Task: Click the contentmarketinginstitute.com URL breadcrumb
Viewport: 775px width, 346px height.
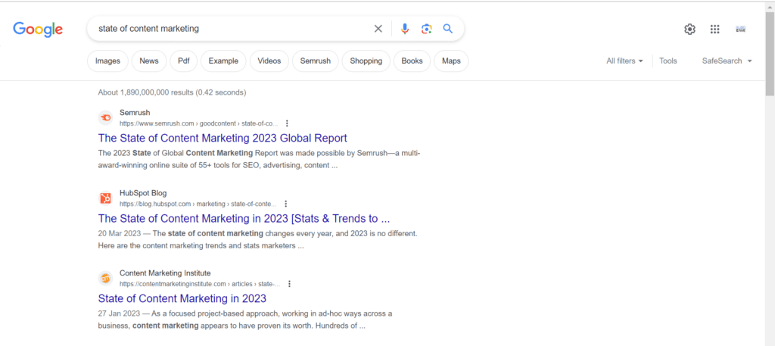Action: click(200, 284)
